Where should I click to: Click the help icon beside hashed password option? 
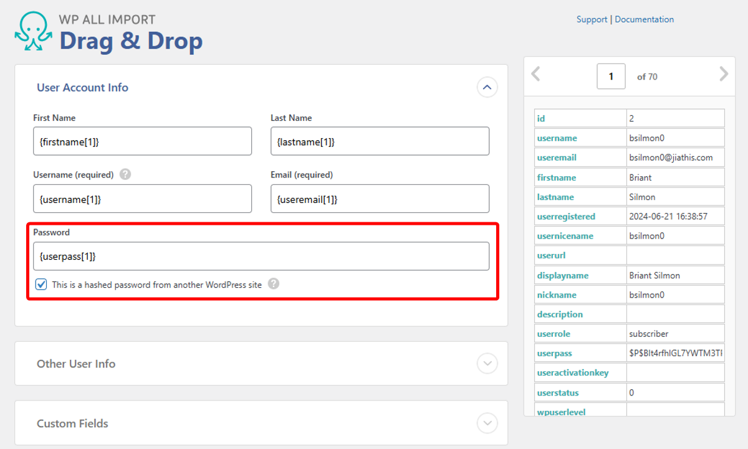pyautogui.click(x=274, y=284)
